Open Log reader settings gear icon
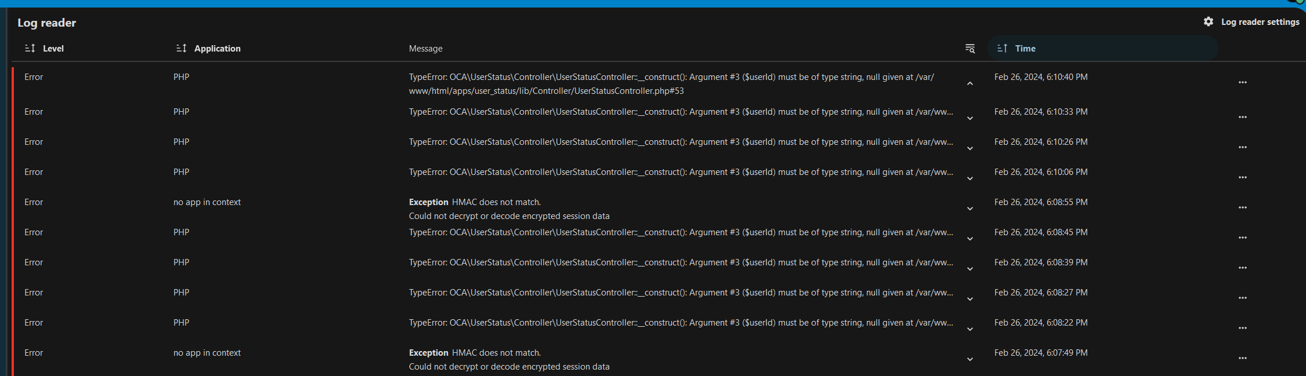1306x376 pixels. tap(1208, 21)
